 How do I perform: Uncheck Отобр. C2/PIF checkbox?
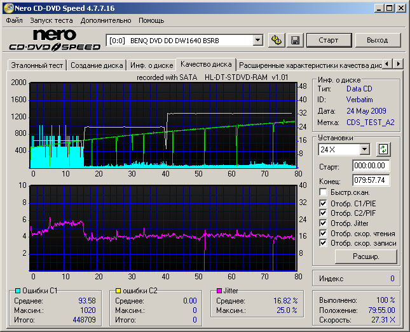(323, 213)
